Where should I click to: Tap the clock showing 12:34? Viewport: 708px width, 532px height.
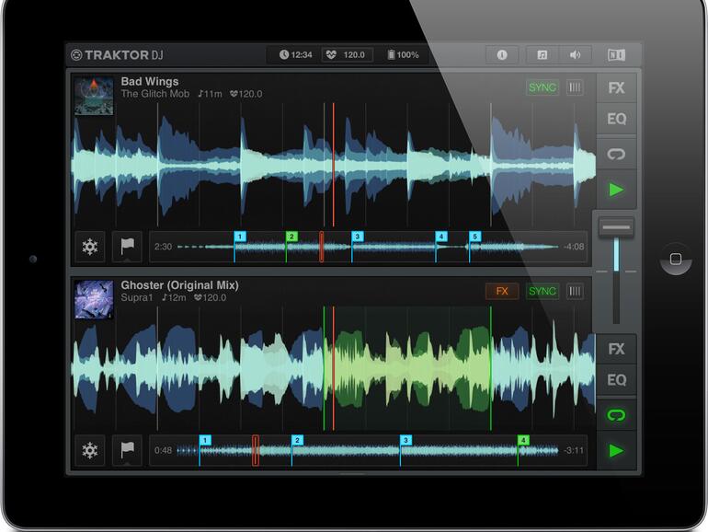(x=296, y=55)
